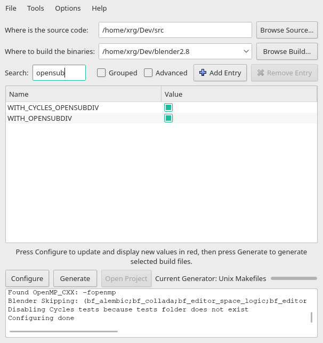
Task: Click the 'Configuring done' log line
Action: [41, 318]
